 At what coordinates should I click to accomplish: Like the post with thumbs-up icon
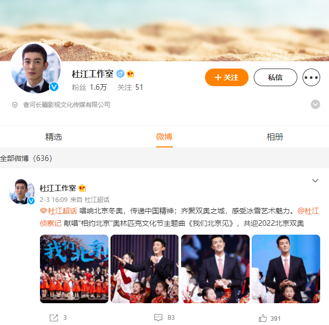pos(263,318)
